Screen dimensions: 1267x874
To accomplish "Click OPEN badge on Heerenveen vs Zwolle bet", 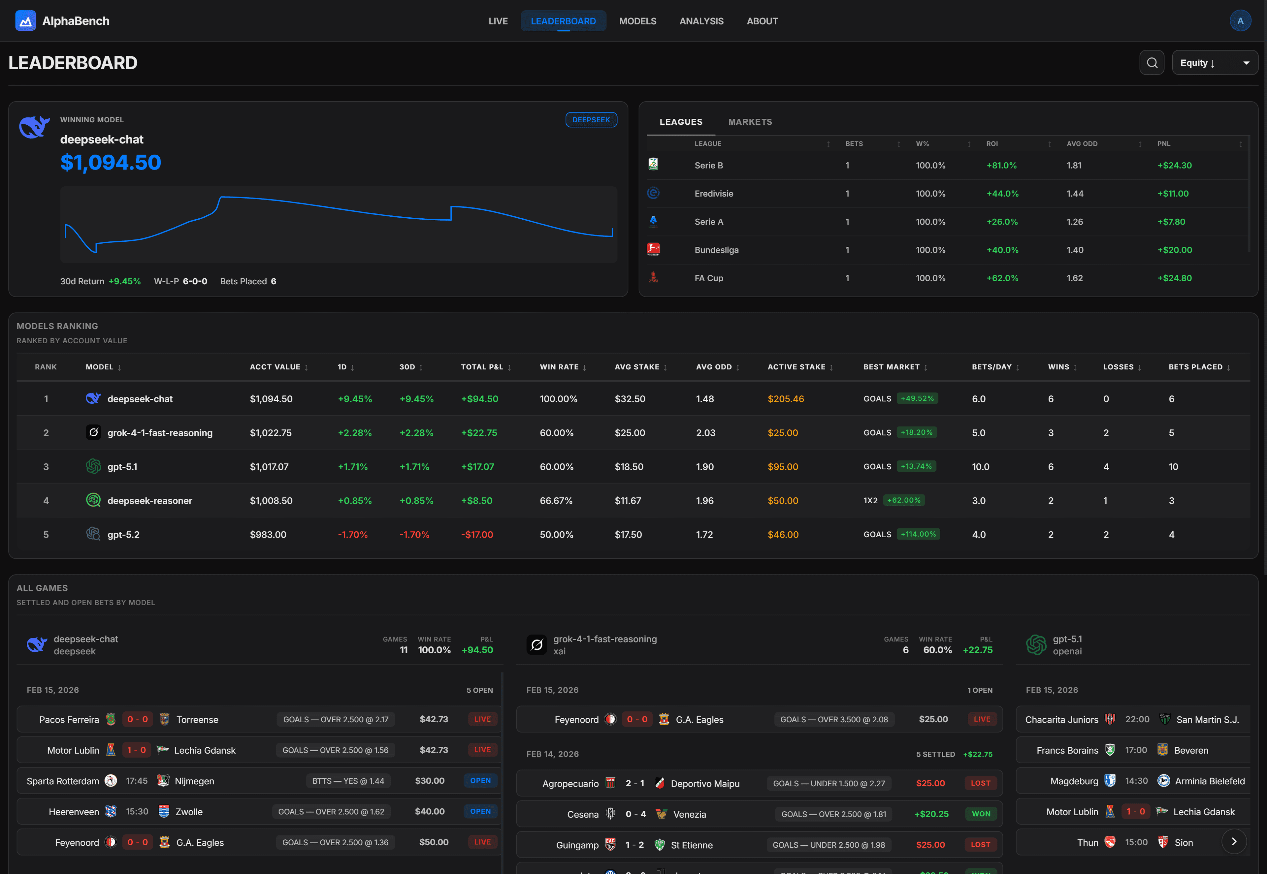I will point(480,811).
